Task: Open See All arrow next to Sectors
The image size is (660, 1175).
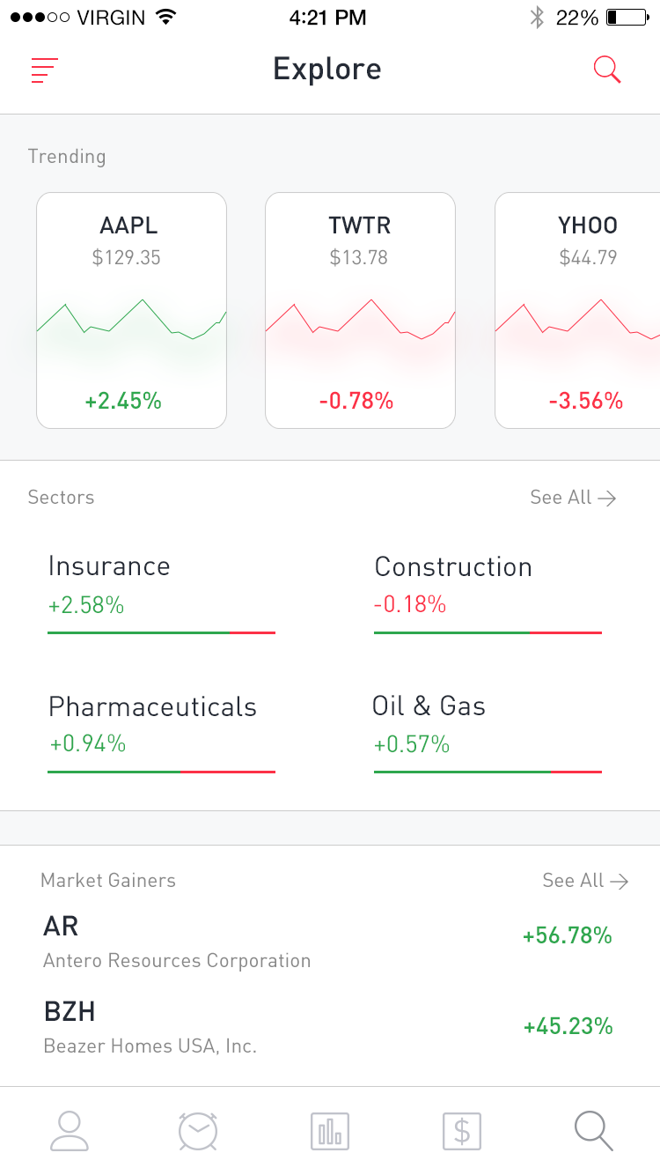Action: pos(574,498)
